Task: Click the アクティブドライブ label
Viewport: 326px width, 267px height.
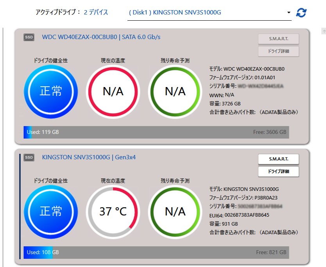Action: click(57, 12)
